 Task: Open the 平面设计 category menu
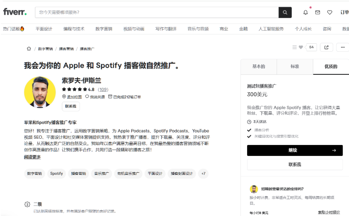pyautogui.click(x=44, y=29)
